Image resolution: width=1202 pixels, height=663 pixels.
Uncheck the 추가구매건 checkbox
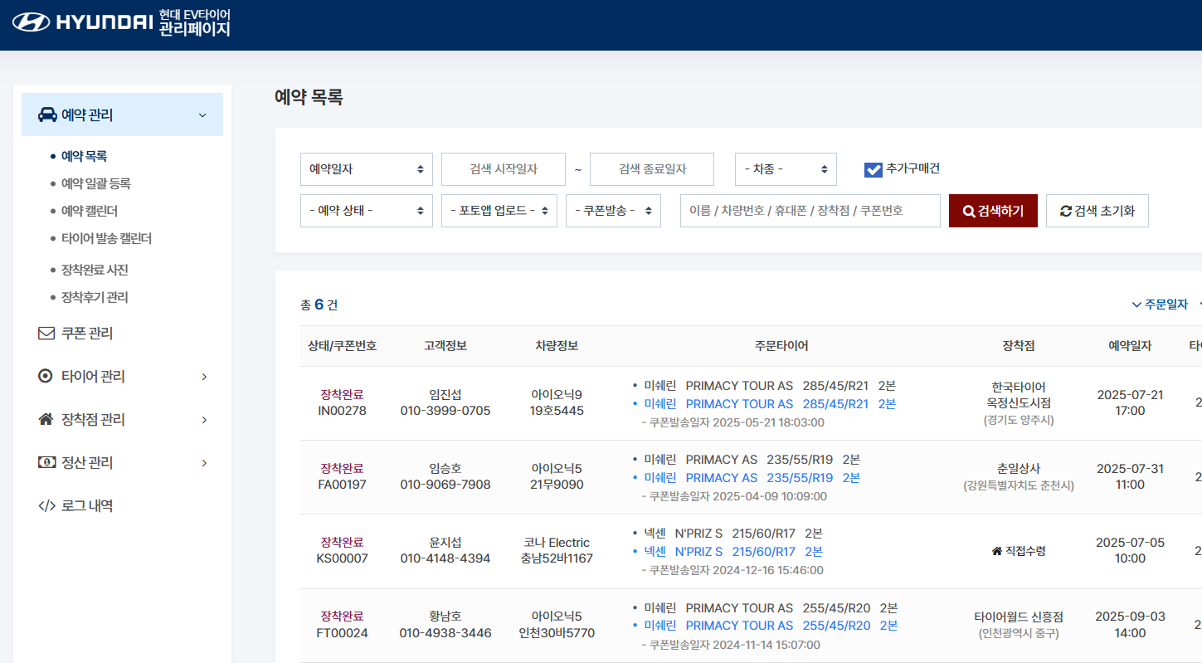click(x=873, y=169)
